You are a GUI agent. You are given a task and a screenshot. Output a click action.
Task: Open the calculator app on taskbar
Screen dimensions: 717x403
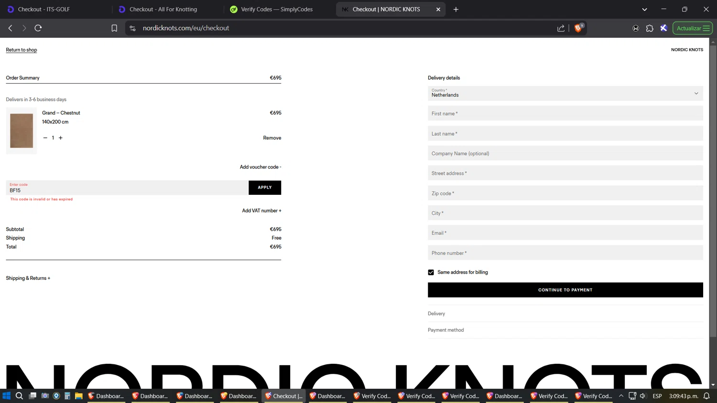pos(67,396)
